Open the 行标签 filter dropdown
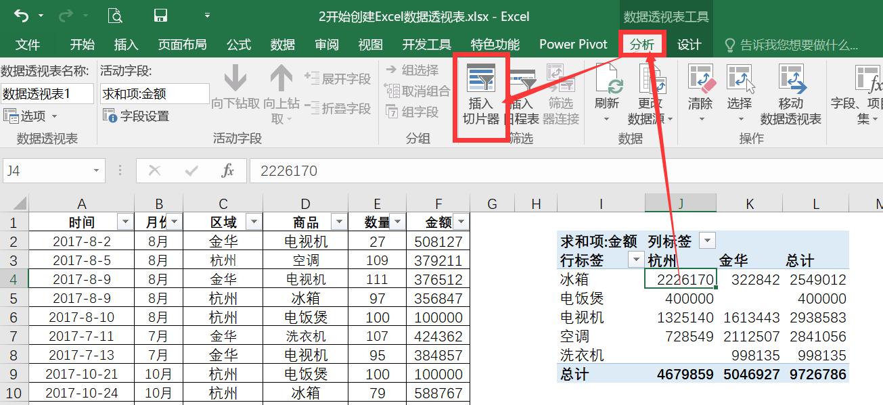The height and width of the screenshot is (405, 883). click(636, 260)
